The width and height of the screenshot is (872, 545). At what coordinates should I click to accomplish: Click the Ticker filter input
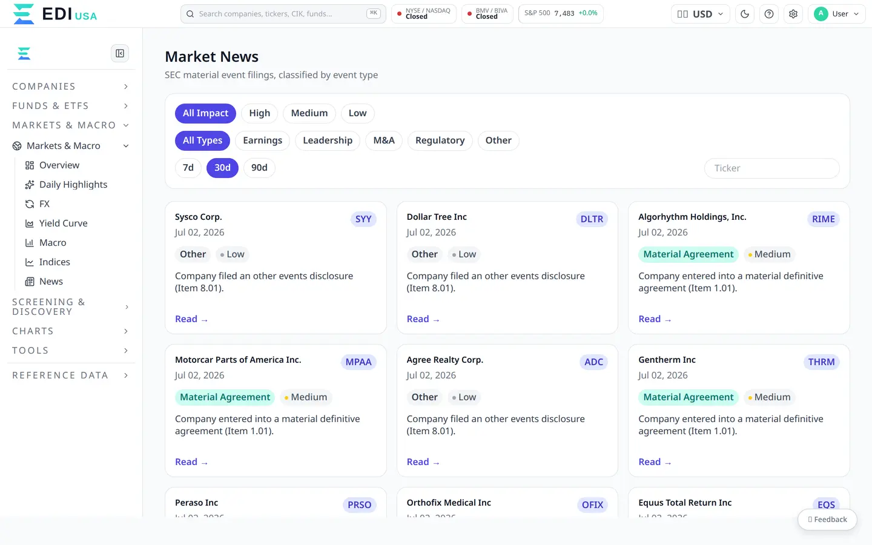tap(771, 168)
